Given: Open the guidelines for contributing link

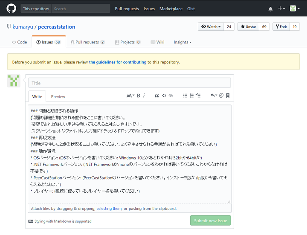Looking at the screenshot, I should pos(118,62).
